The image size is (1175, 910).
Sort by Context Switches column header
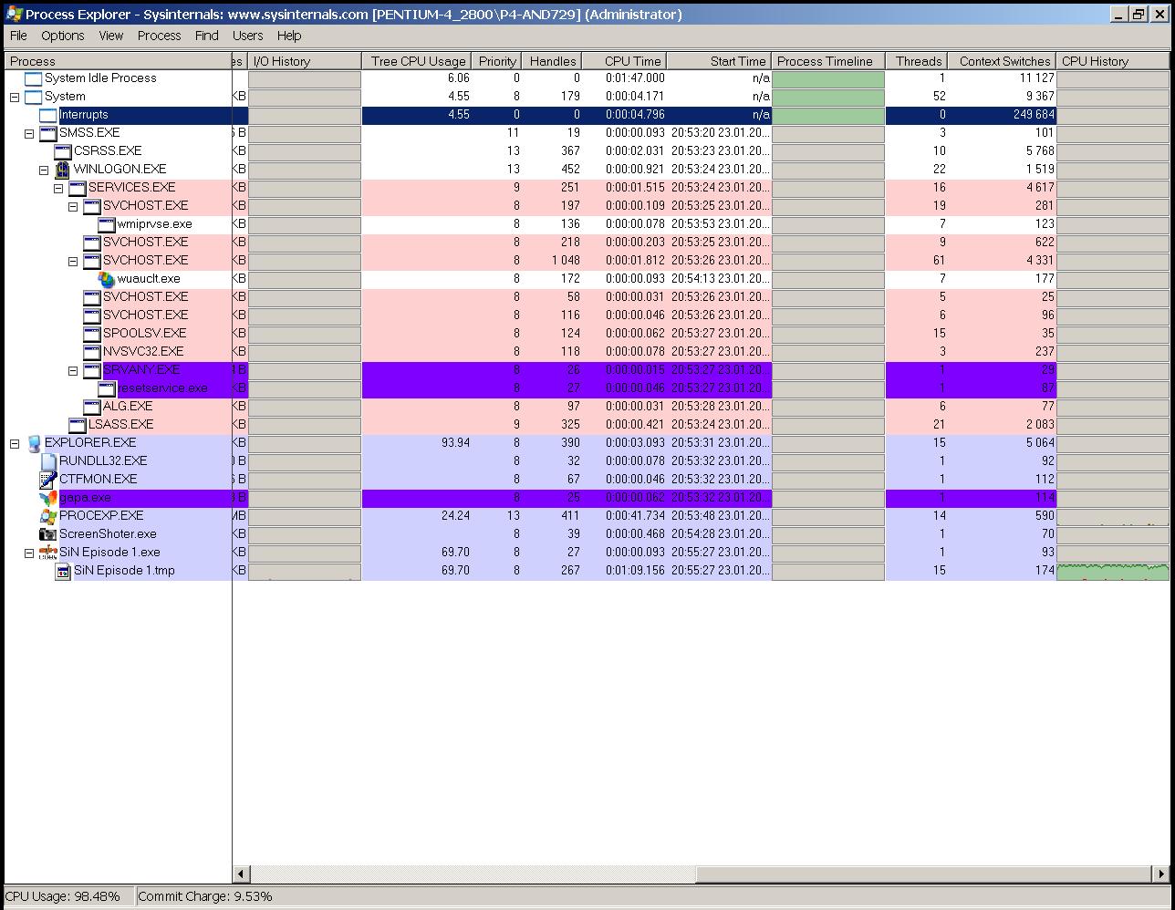click(x=1002, y=61)
